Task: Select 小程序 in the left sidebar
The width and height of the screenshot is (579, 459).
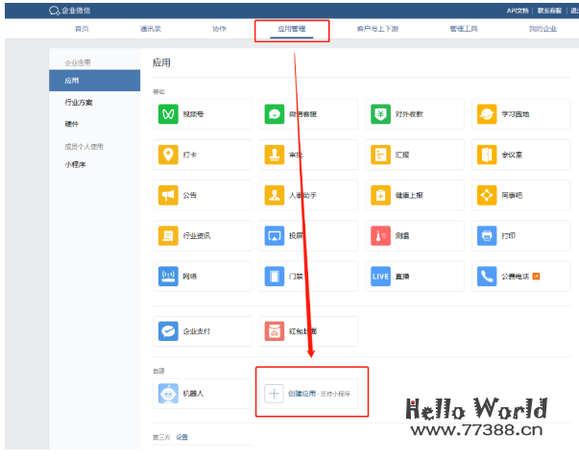Action: (75, 165)
